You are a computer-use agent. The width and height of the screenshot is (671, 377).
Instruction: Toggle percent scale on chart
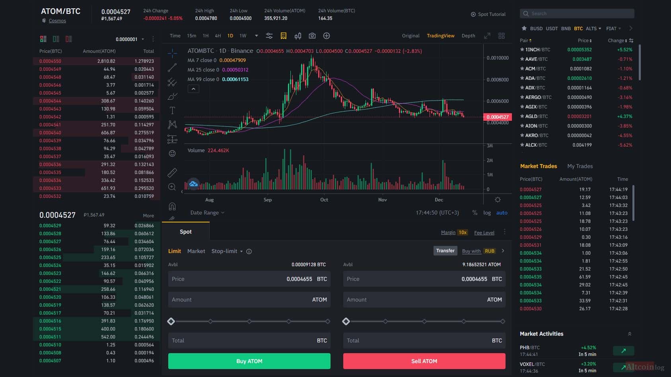pos(475,213)
